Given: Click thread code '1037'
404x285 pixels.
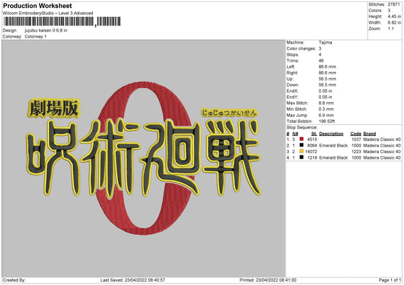Looking at the screenshot, I should pos(356,139).
